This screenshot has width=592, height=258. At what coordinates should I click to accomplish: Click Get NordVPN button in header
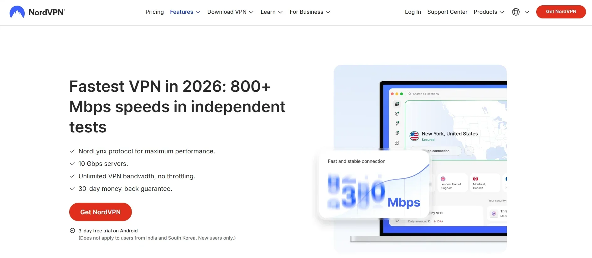tap(561, 12)
